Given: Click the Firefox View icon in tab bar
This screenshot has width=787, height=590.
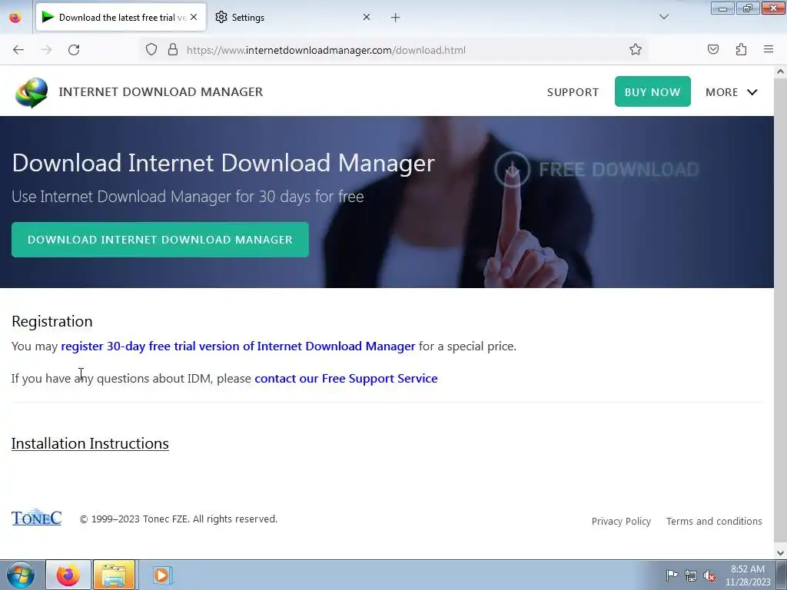Looking at the screenshot, I should (x=15, y=18).
